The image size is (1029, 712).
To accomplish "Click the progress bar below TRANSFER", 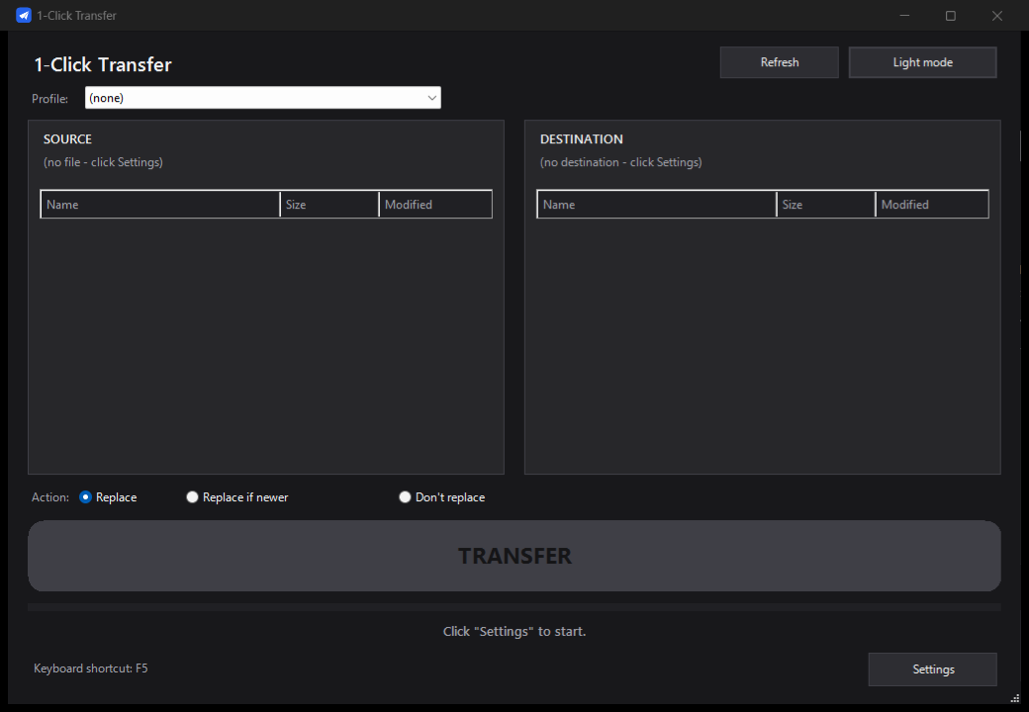I will (514, 607).
